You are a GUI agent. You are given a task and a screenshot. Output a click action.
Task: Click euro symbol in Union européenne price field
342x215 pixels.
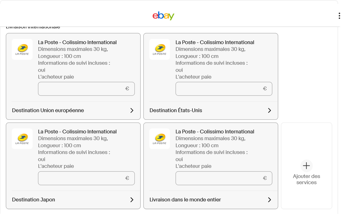pos(127,89)
